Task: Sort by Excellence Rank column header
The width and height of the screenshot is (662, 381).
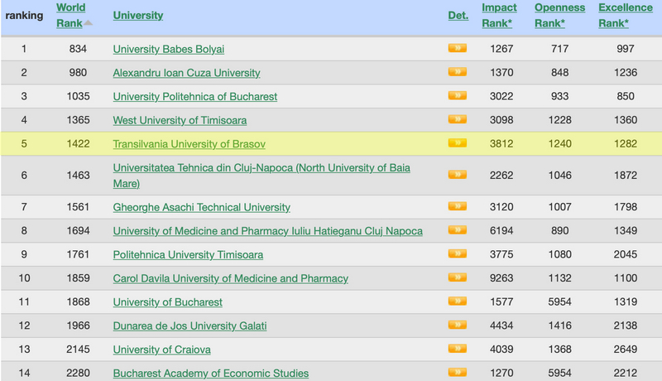Action: point(625,15)
